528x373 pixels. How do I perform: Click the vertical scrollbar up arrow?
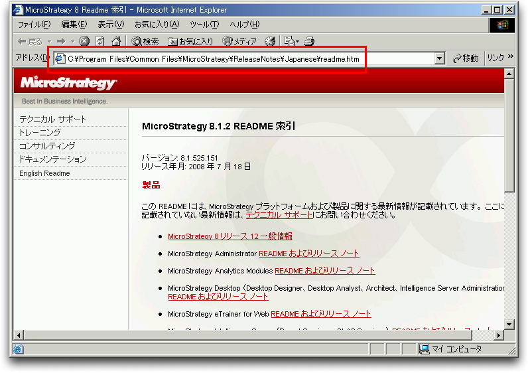point(509,73)
